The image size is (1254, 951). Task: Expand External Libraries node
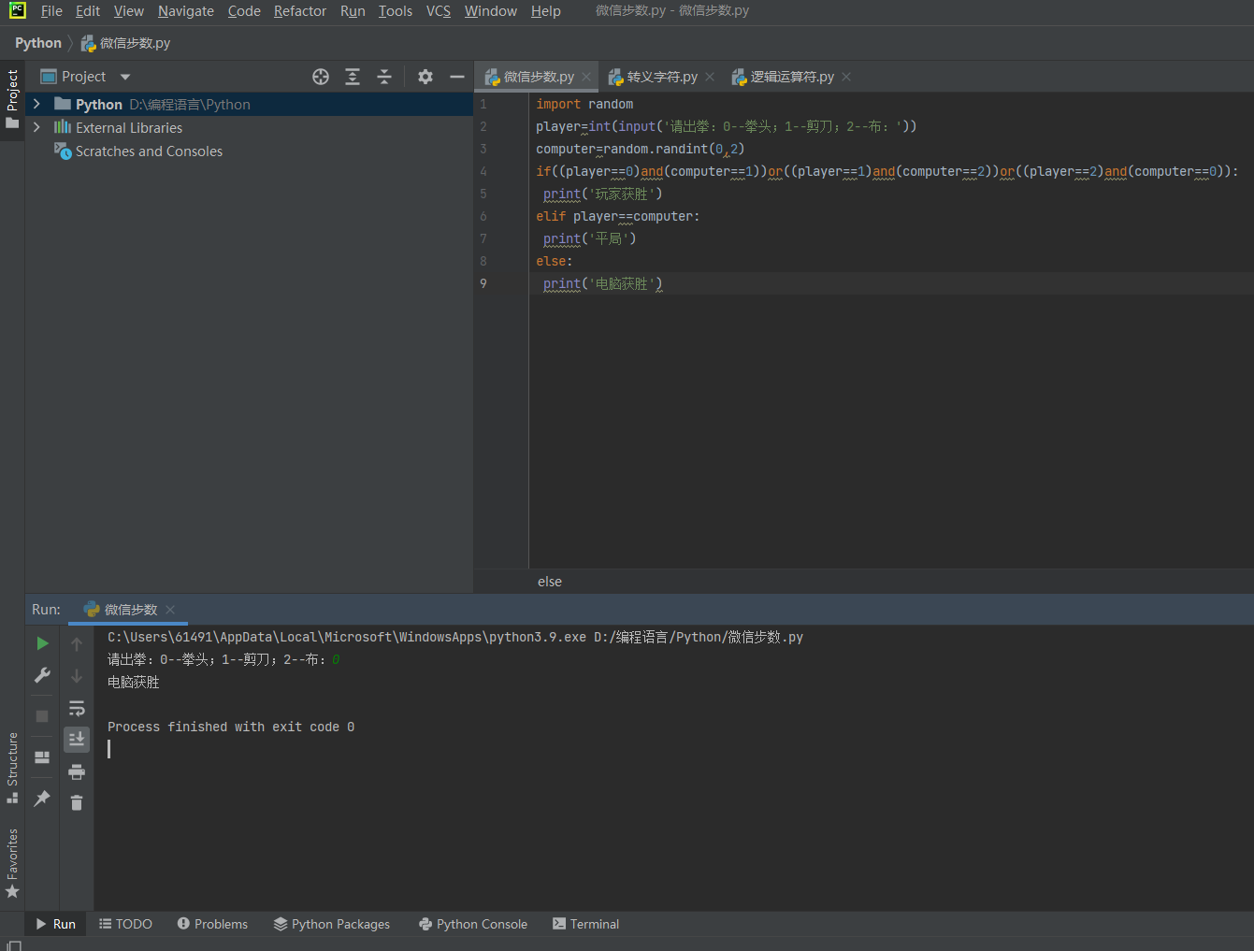36,127
